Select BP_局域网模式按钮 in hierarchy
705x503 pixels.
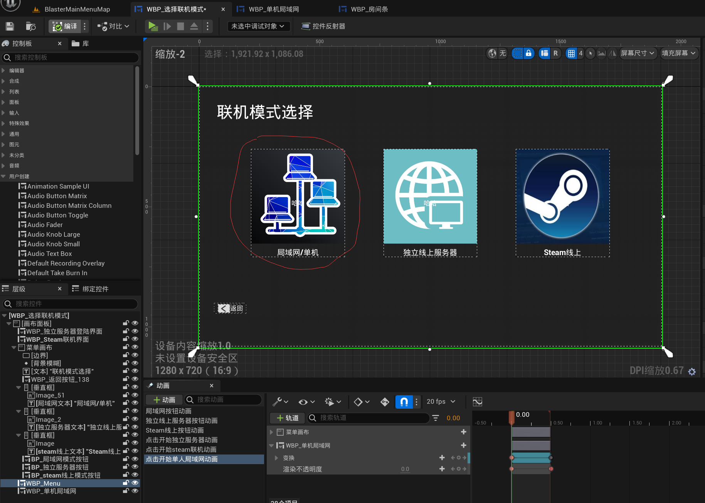tap(60, 459)
